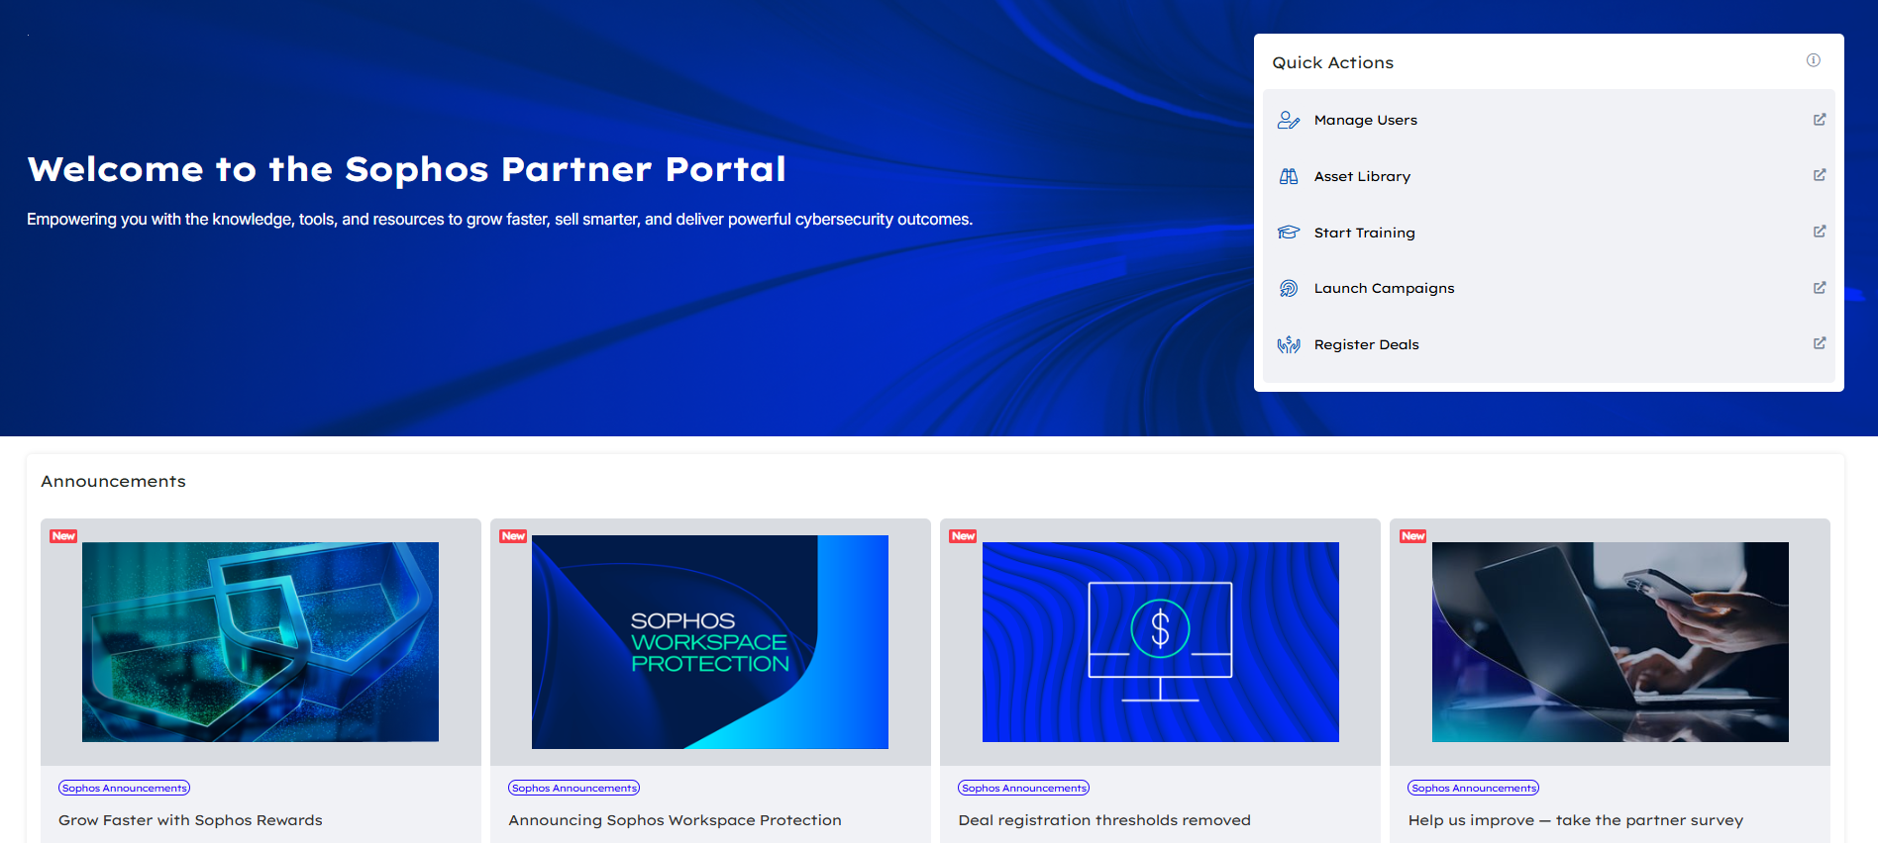Viewport: 1878px width, 843px height.
Task: Open the partner survey announcement title
Action: [1575, 820]
